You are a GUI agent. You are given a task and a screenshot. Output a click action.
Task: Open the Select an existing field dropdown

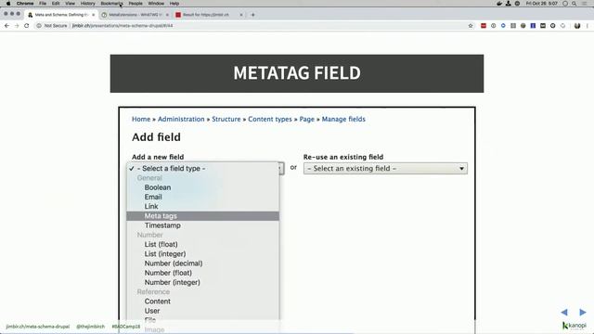click(385, 169)
